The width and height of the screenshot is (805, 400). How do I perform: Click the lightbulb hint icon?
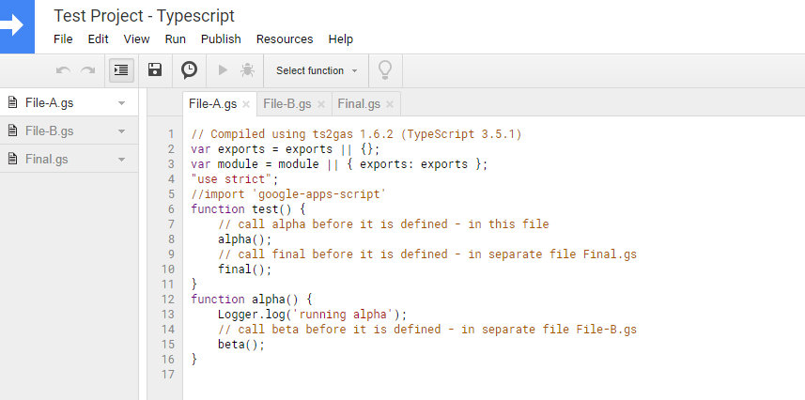pos(384,70)
